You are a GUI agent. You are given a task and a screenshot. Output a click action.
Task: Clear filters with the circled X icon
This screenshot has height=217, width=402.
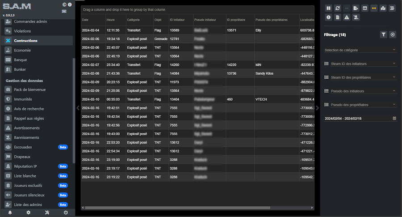(x=392, y=34)
